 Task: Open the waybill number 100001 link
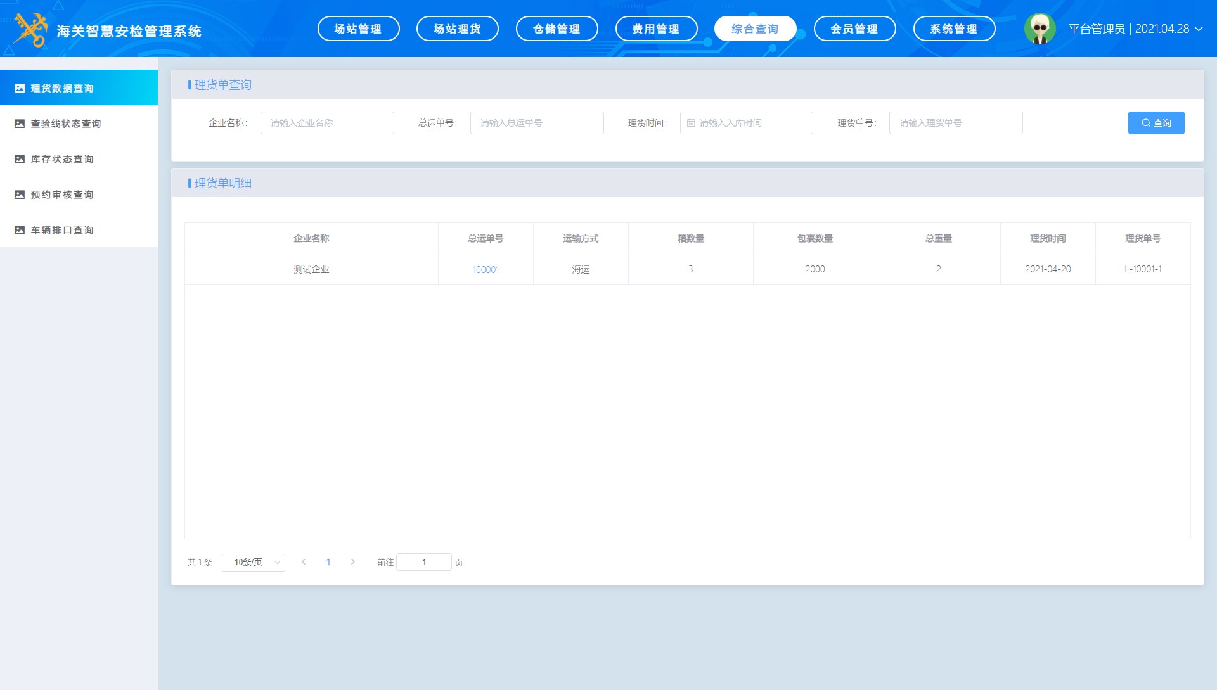[486, 270]
